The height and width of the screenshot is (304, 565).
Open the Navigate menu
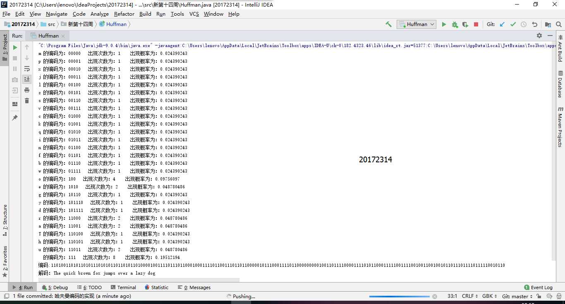coord(57,14)
